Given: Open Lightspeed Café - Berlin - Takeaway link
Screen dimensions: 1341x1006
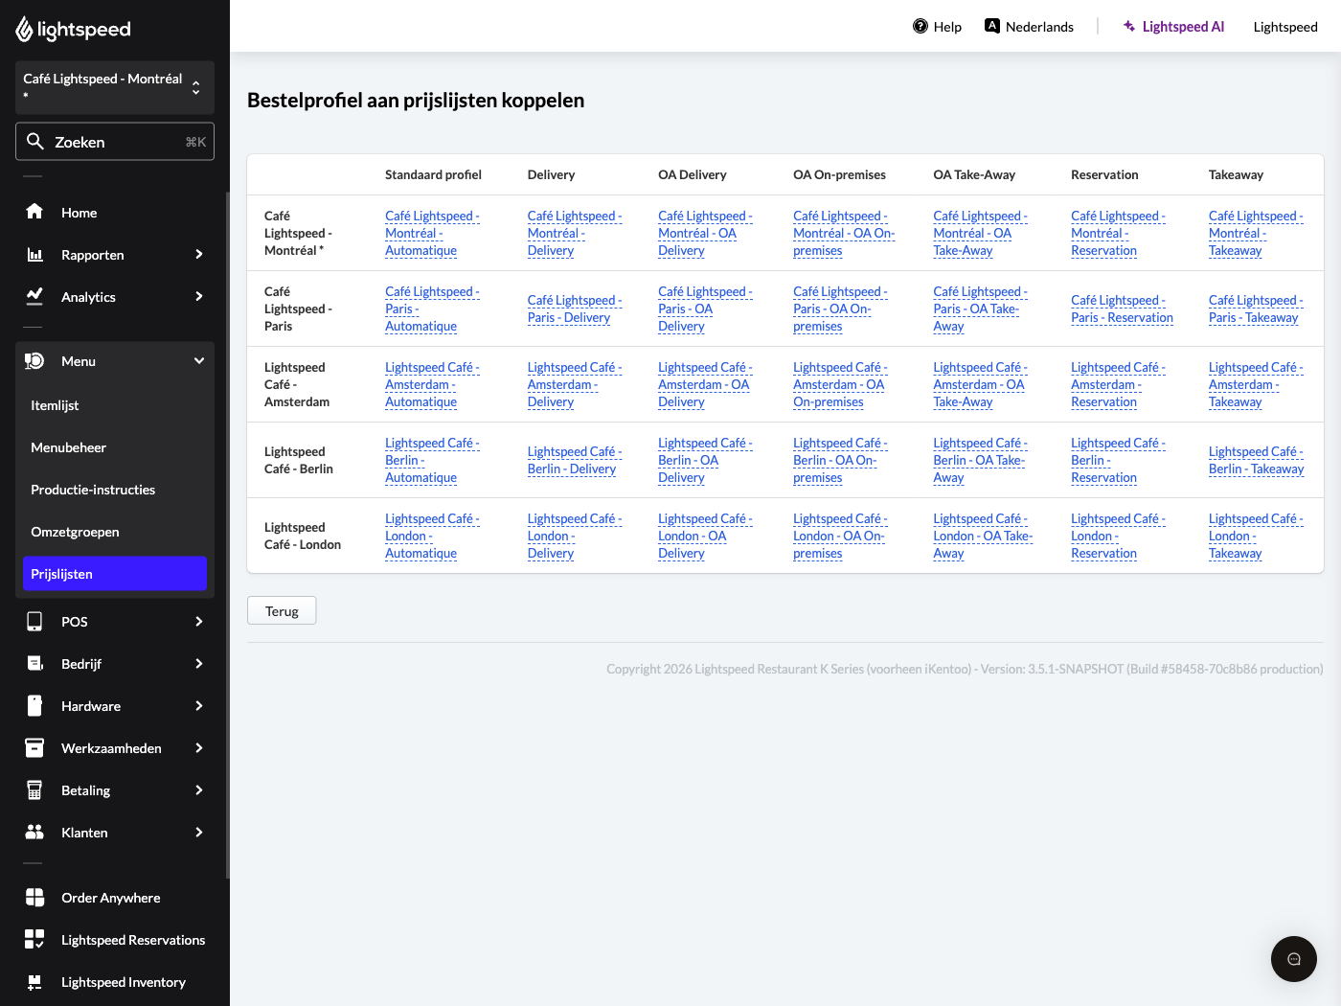Looking at the screenshot, I should click(x=1256, y=460).
